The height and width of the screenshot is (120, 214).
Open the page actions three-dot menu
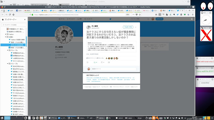pos(133,15)
